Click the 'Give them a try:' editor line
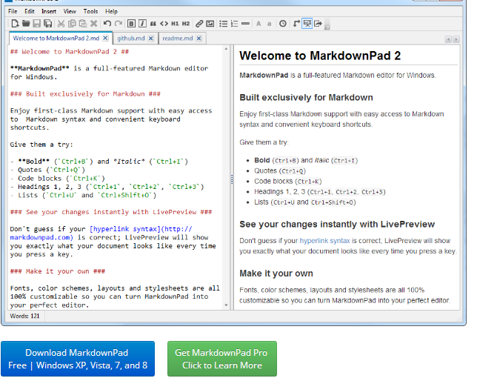Image resolution: width=477 pixels, height=378 pixels. (41, 145)
